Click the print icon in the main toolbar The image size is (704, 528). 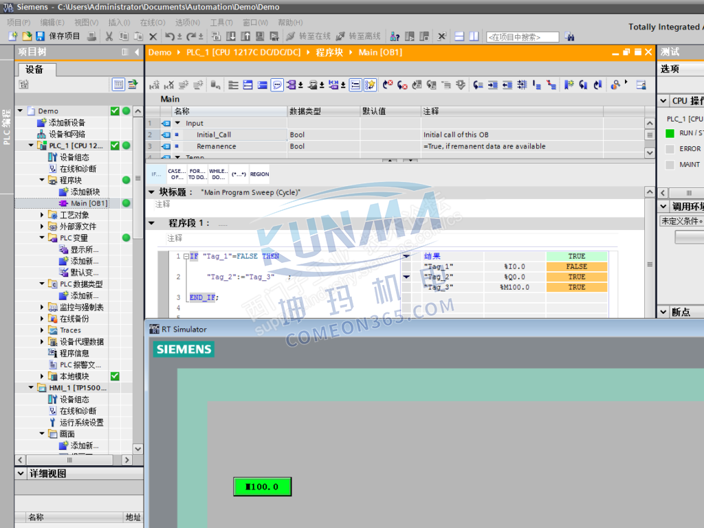91,36
